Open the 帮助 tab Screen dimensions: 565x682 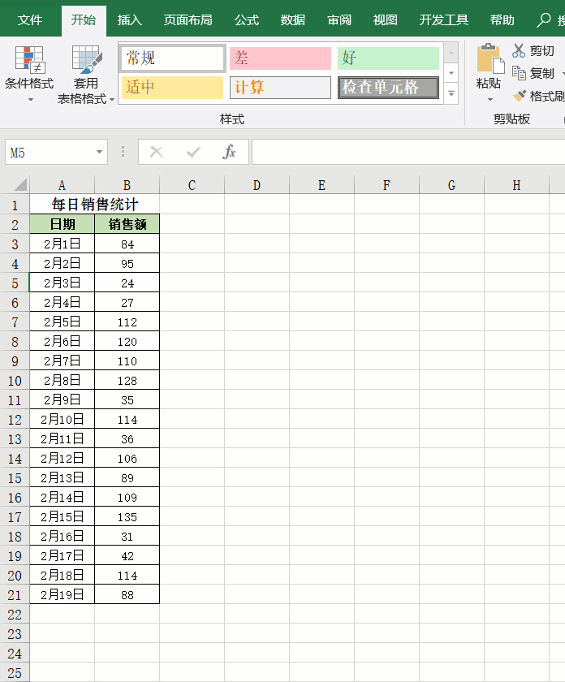click(502, 20)
